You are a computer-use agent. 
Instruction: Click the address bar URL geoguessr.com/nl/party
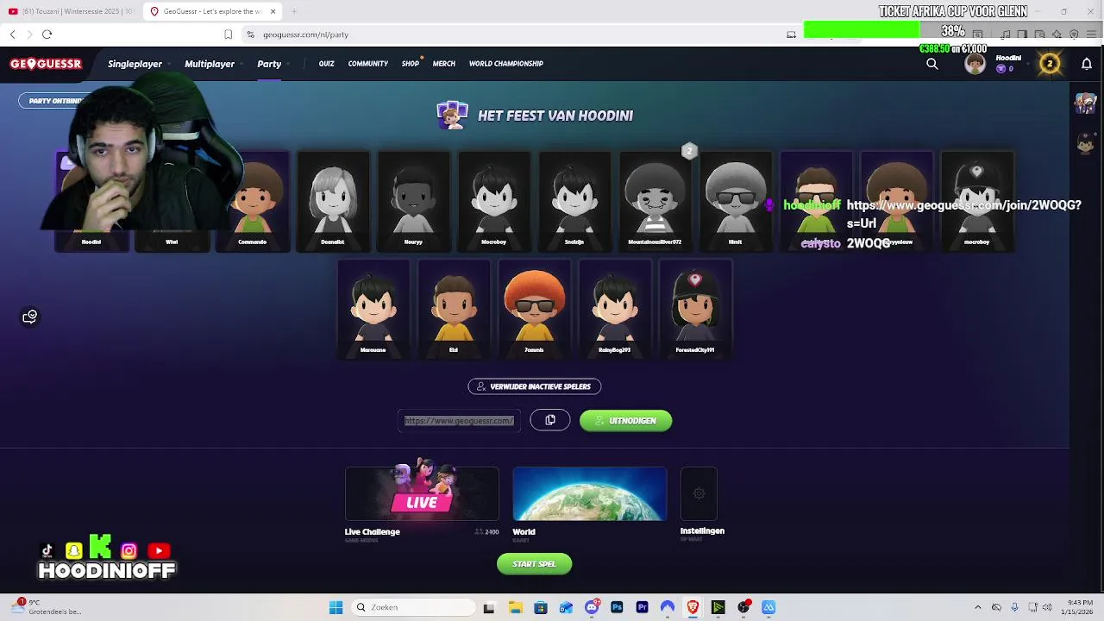[305, 35]
